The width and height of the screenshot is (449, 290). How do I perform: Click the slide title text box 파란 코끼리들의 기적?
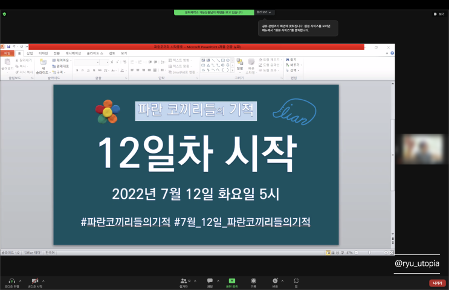click(x=196, y=111)
